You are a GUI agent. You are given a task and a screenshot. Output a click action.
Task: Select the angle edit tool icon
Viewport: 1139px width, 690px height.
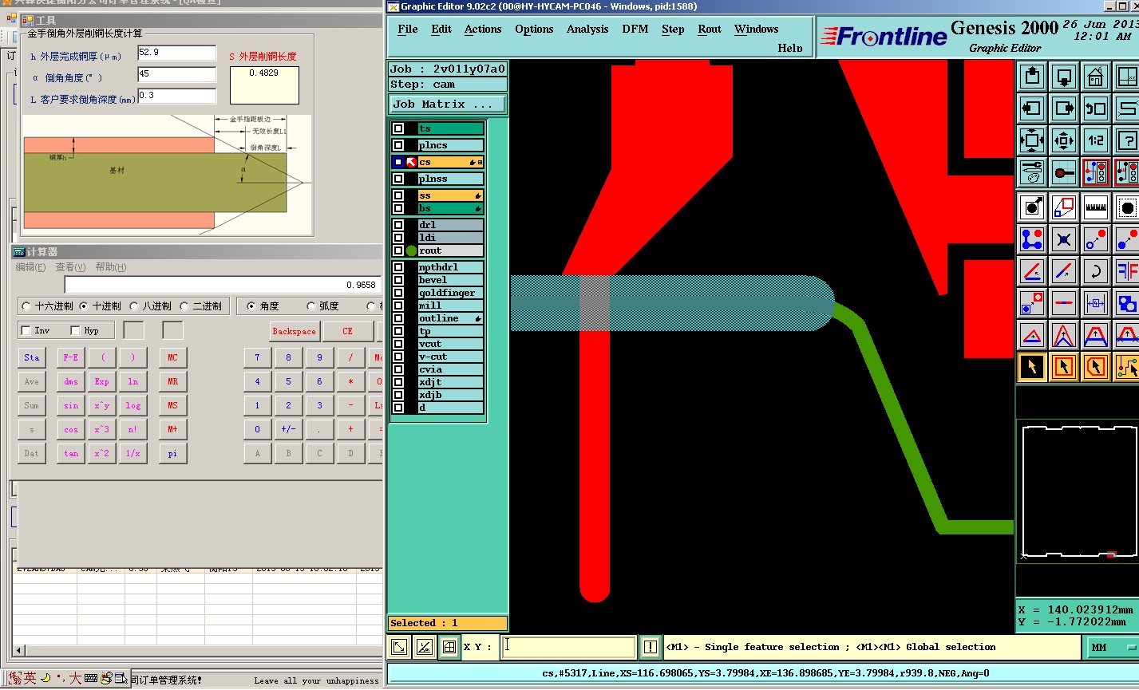click(1032, 271)
